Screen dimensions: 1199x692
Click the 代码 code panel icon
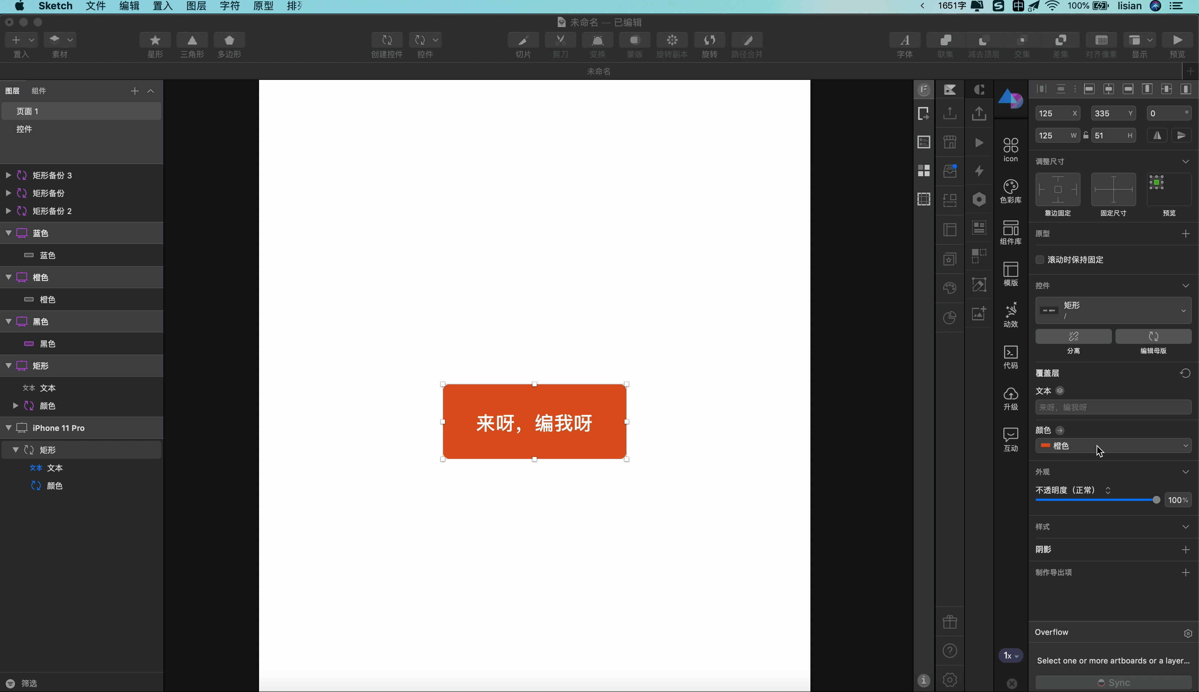point(1010,356)
